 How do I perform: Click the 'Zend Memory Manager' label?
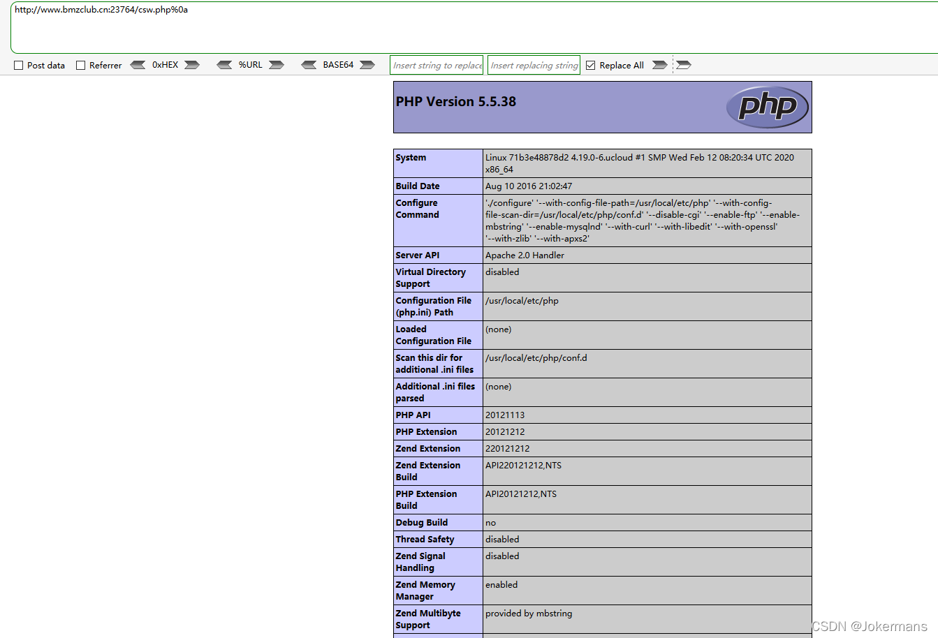point(425,591)
